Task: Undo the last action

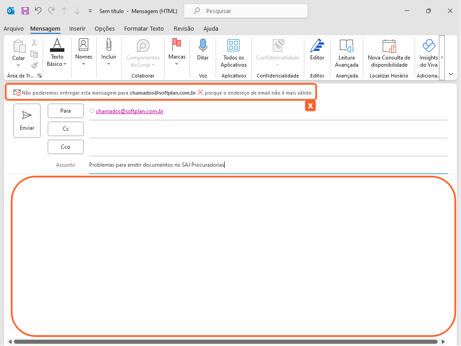Action: coord(38,11)
